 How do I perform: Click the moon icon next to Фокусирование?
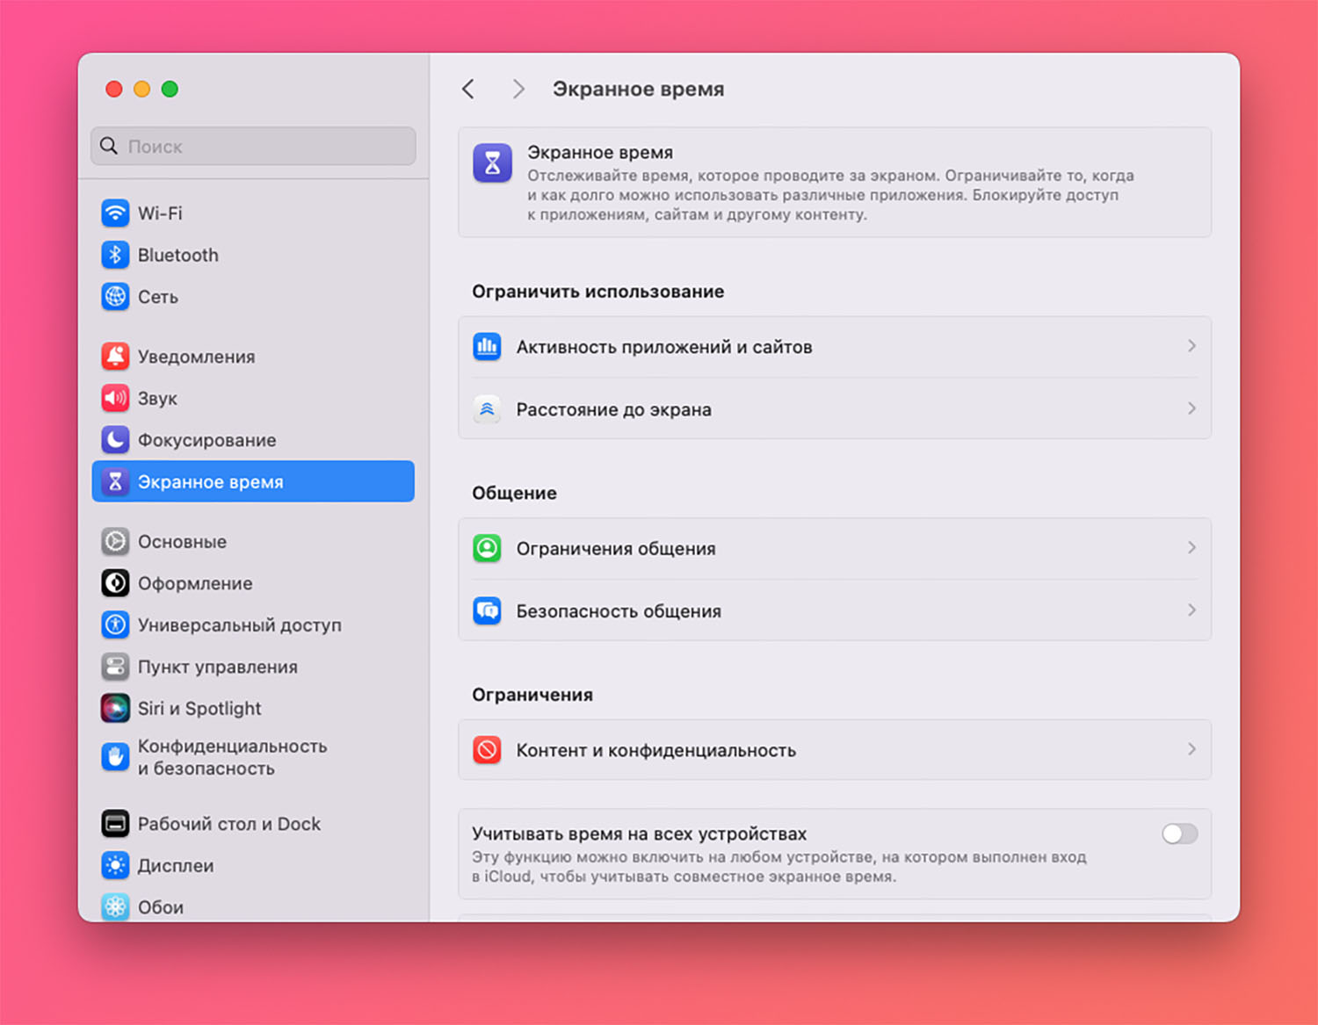[x=115, y=440]
